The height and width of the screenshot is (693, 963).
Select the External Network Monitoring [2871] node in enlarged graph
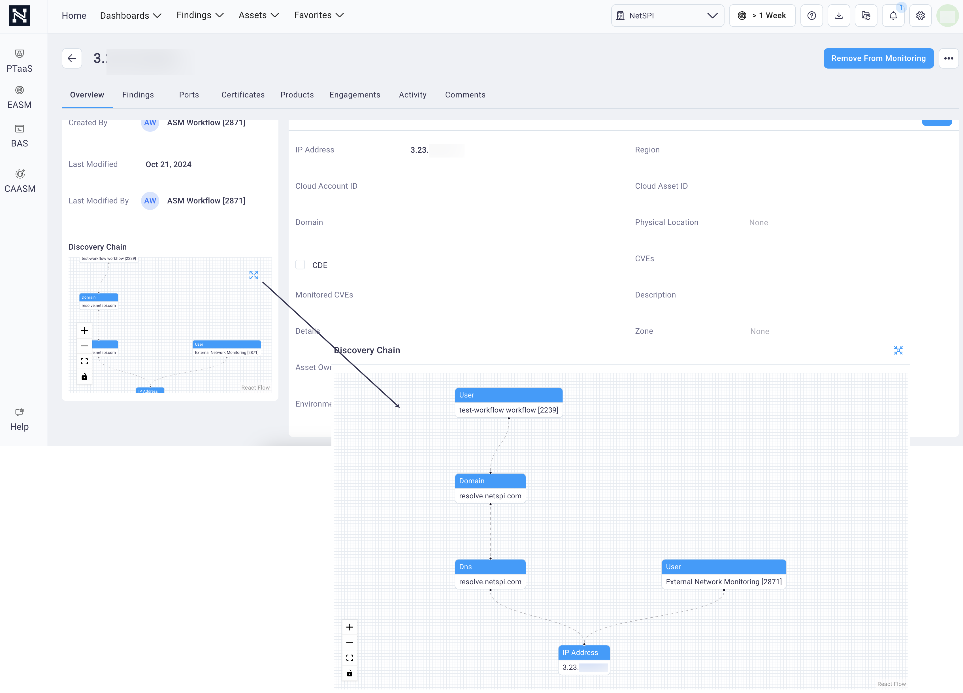tap(723, 574)
